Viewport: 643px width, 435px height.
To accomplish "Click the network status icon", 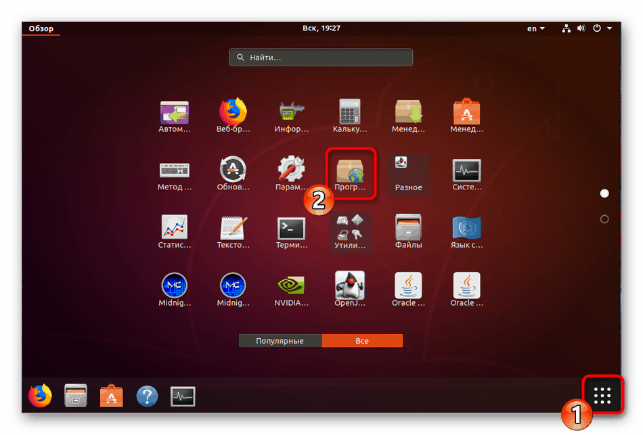I will pos(567,28).
